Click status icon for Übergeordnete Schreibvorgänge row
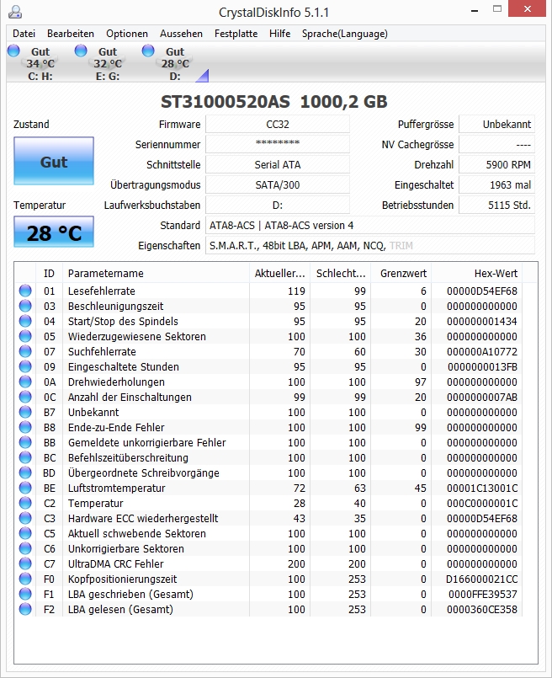 (25, 472)
